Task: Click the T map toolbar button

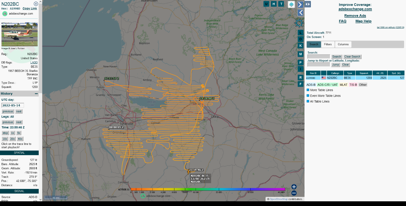Action: point(281,4)
